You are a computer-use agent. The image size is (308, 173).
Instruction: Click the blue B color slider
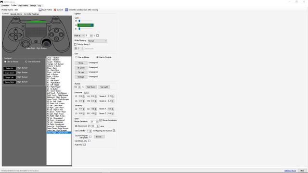coord(85,29)
